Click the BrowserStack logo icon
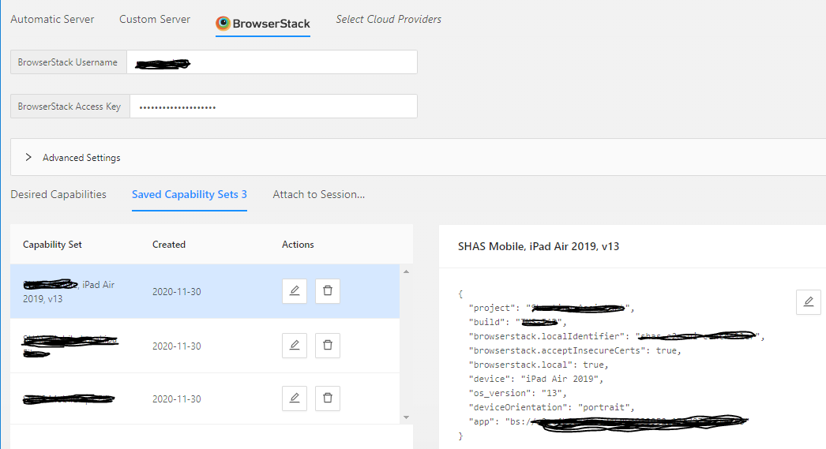Viewport: 826px width, 449px height. click(x=223, y=23)
